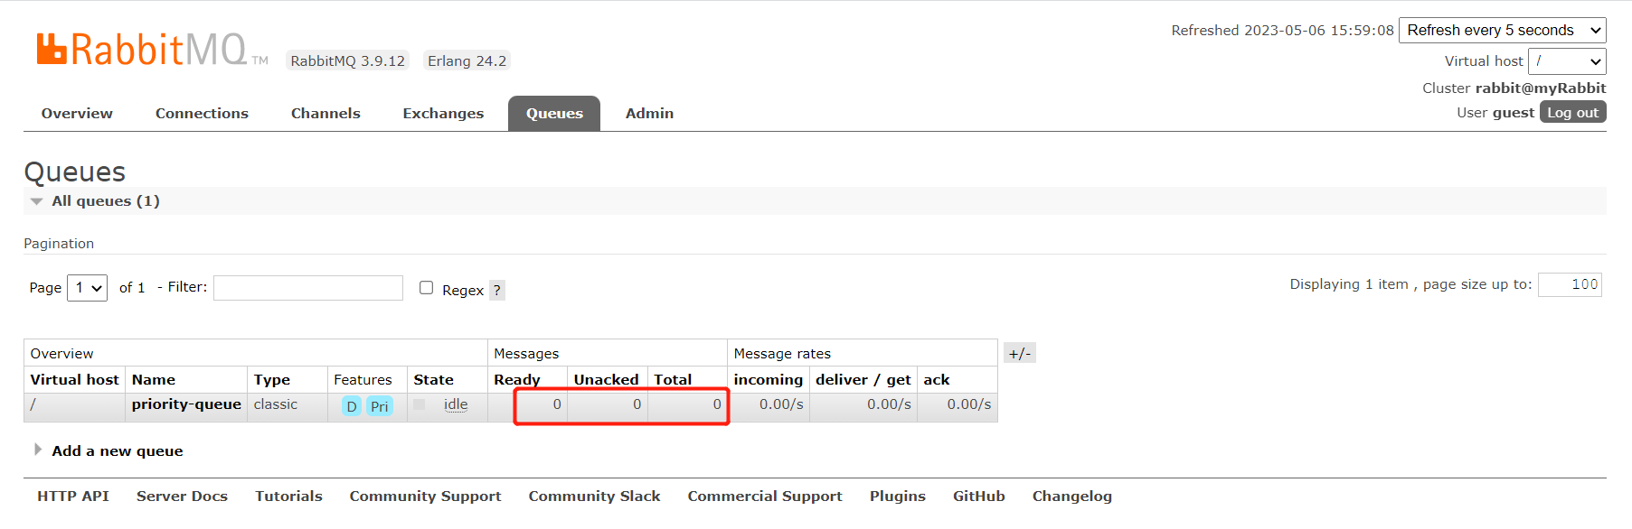Click the D durable feature badge

pos(352,406)
